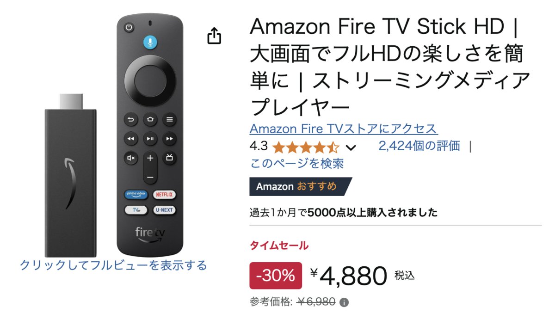The width and height of the screenshot is (555, 313).
Task: Visit the Amazon Fire TVストアにアクセス link
Action: [344, 129]
